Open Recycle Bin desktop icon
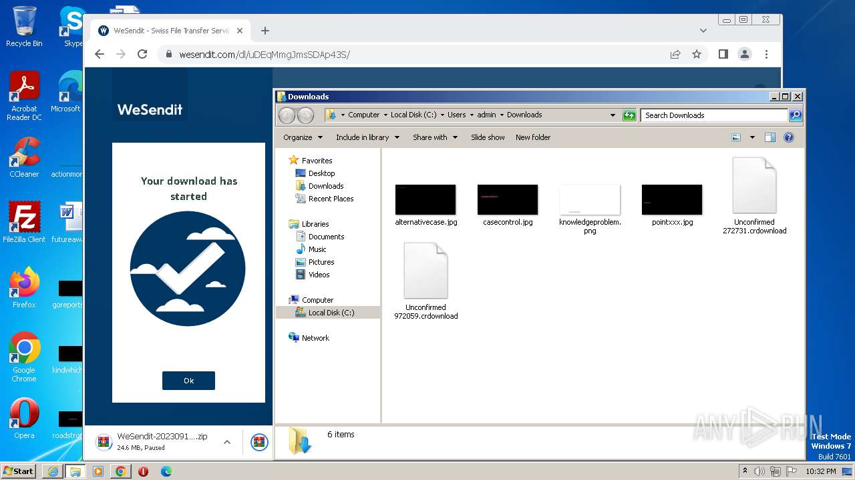Screen dimensions: 855x480 (24, 27)
